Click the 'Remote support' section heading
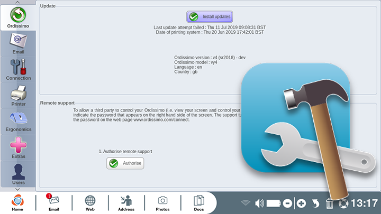This screenshot has height=214, width=381. (57, 103)
